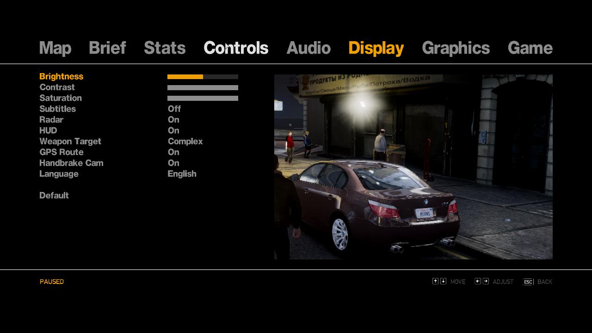The width and height of the screenshot is (592, 333).
Task: Select the Saturation option label
Action: (61, 98)
